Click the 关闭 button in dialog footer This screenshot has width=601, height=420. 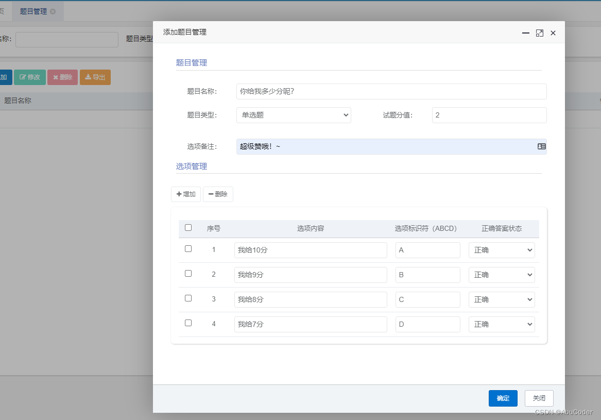click(x=539, y=398)
